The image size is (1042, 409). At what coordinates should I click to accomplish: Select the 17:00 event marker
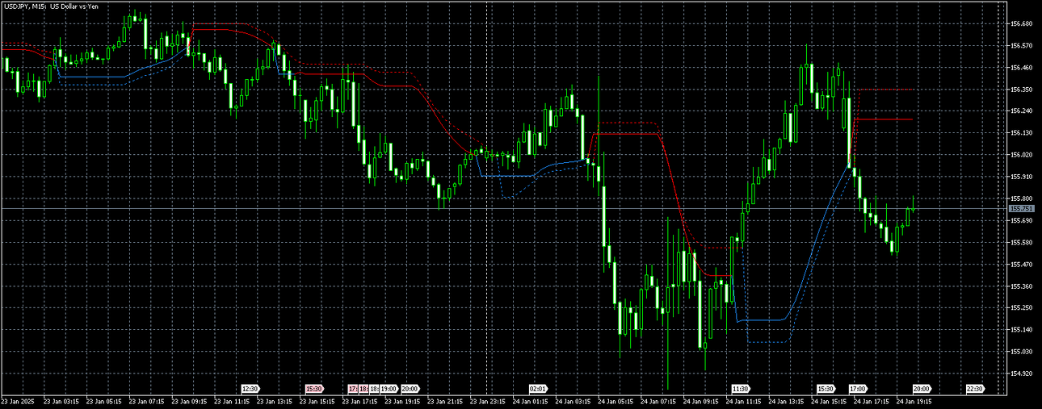click(x=858, y=388)
